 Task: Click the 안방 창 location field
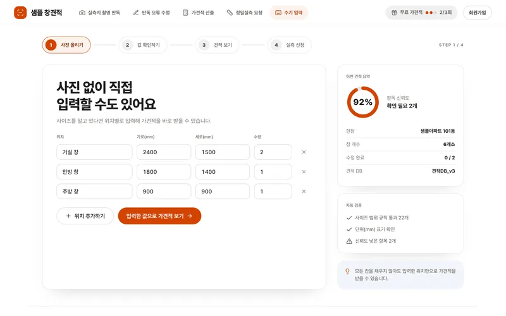(94, 172)
